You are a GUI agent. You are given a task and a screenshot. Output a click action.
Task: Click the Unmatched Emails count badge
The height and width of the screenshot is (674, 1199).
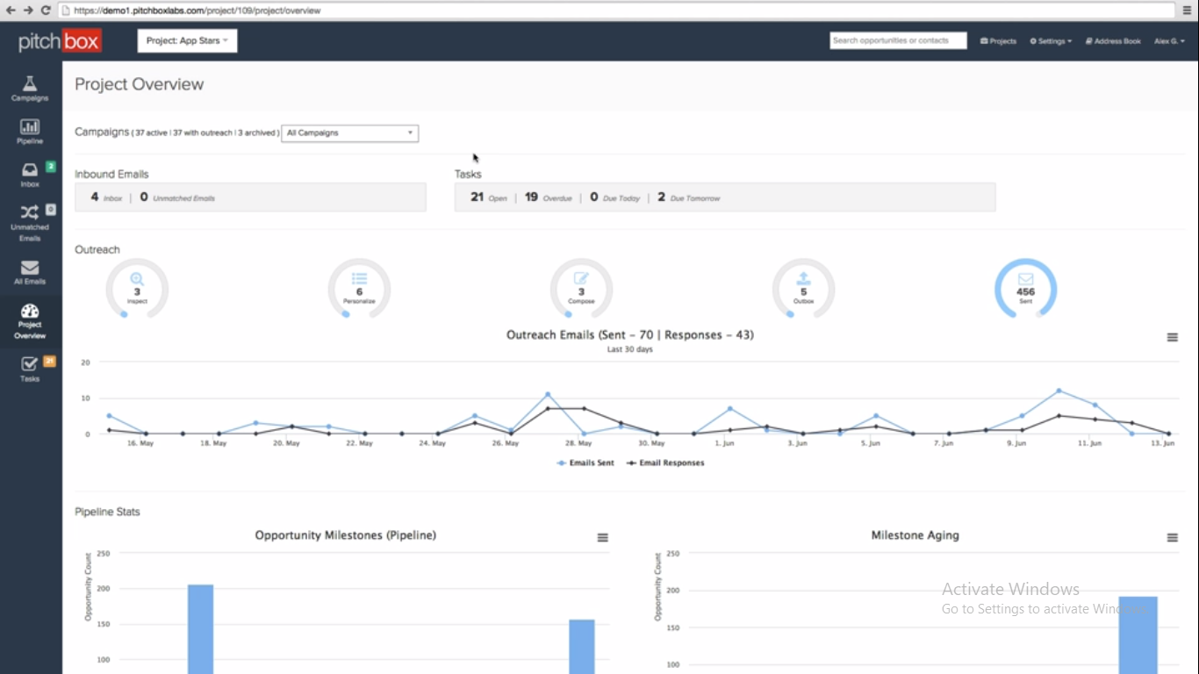pyautogui.click(x=50, y=209)
